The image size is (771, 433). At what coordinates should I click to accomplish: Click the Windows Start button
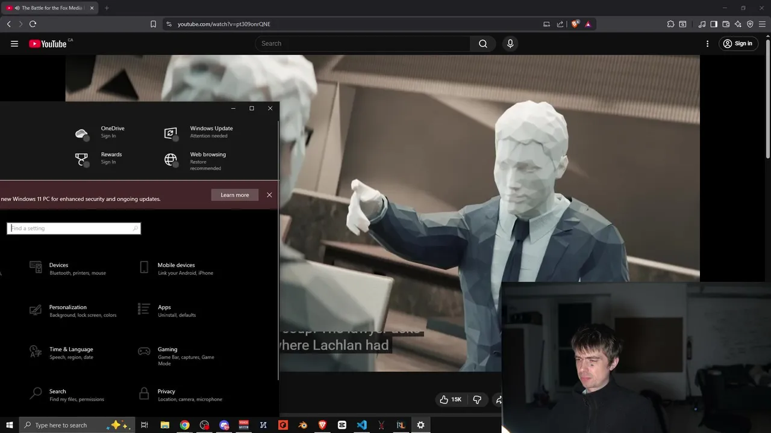(x=10, y=425)
